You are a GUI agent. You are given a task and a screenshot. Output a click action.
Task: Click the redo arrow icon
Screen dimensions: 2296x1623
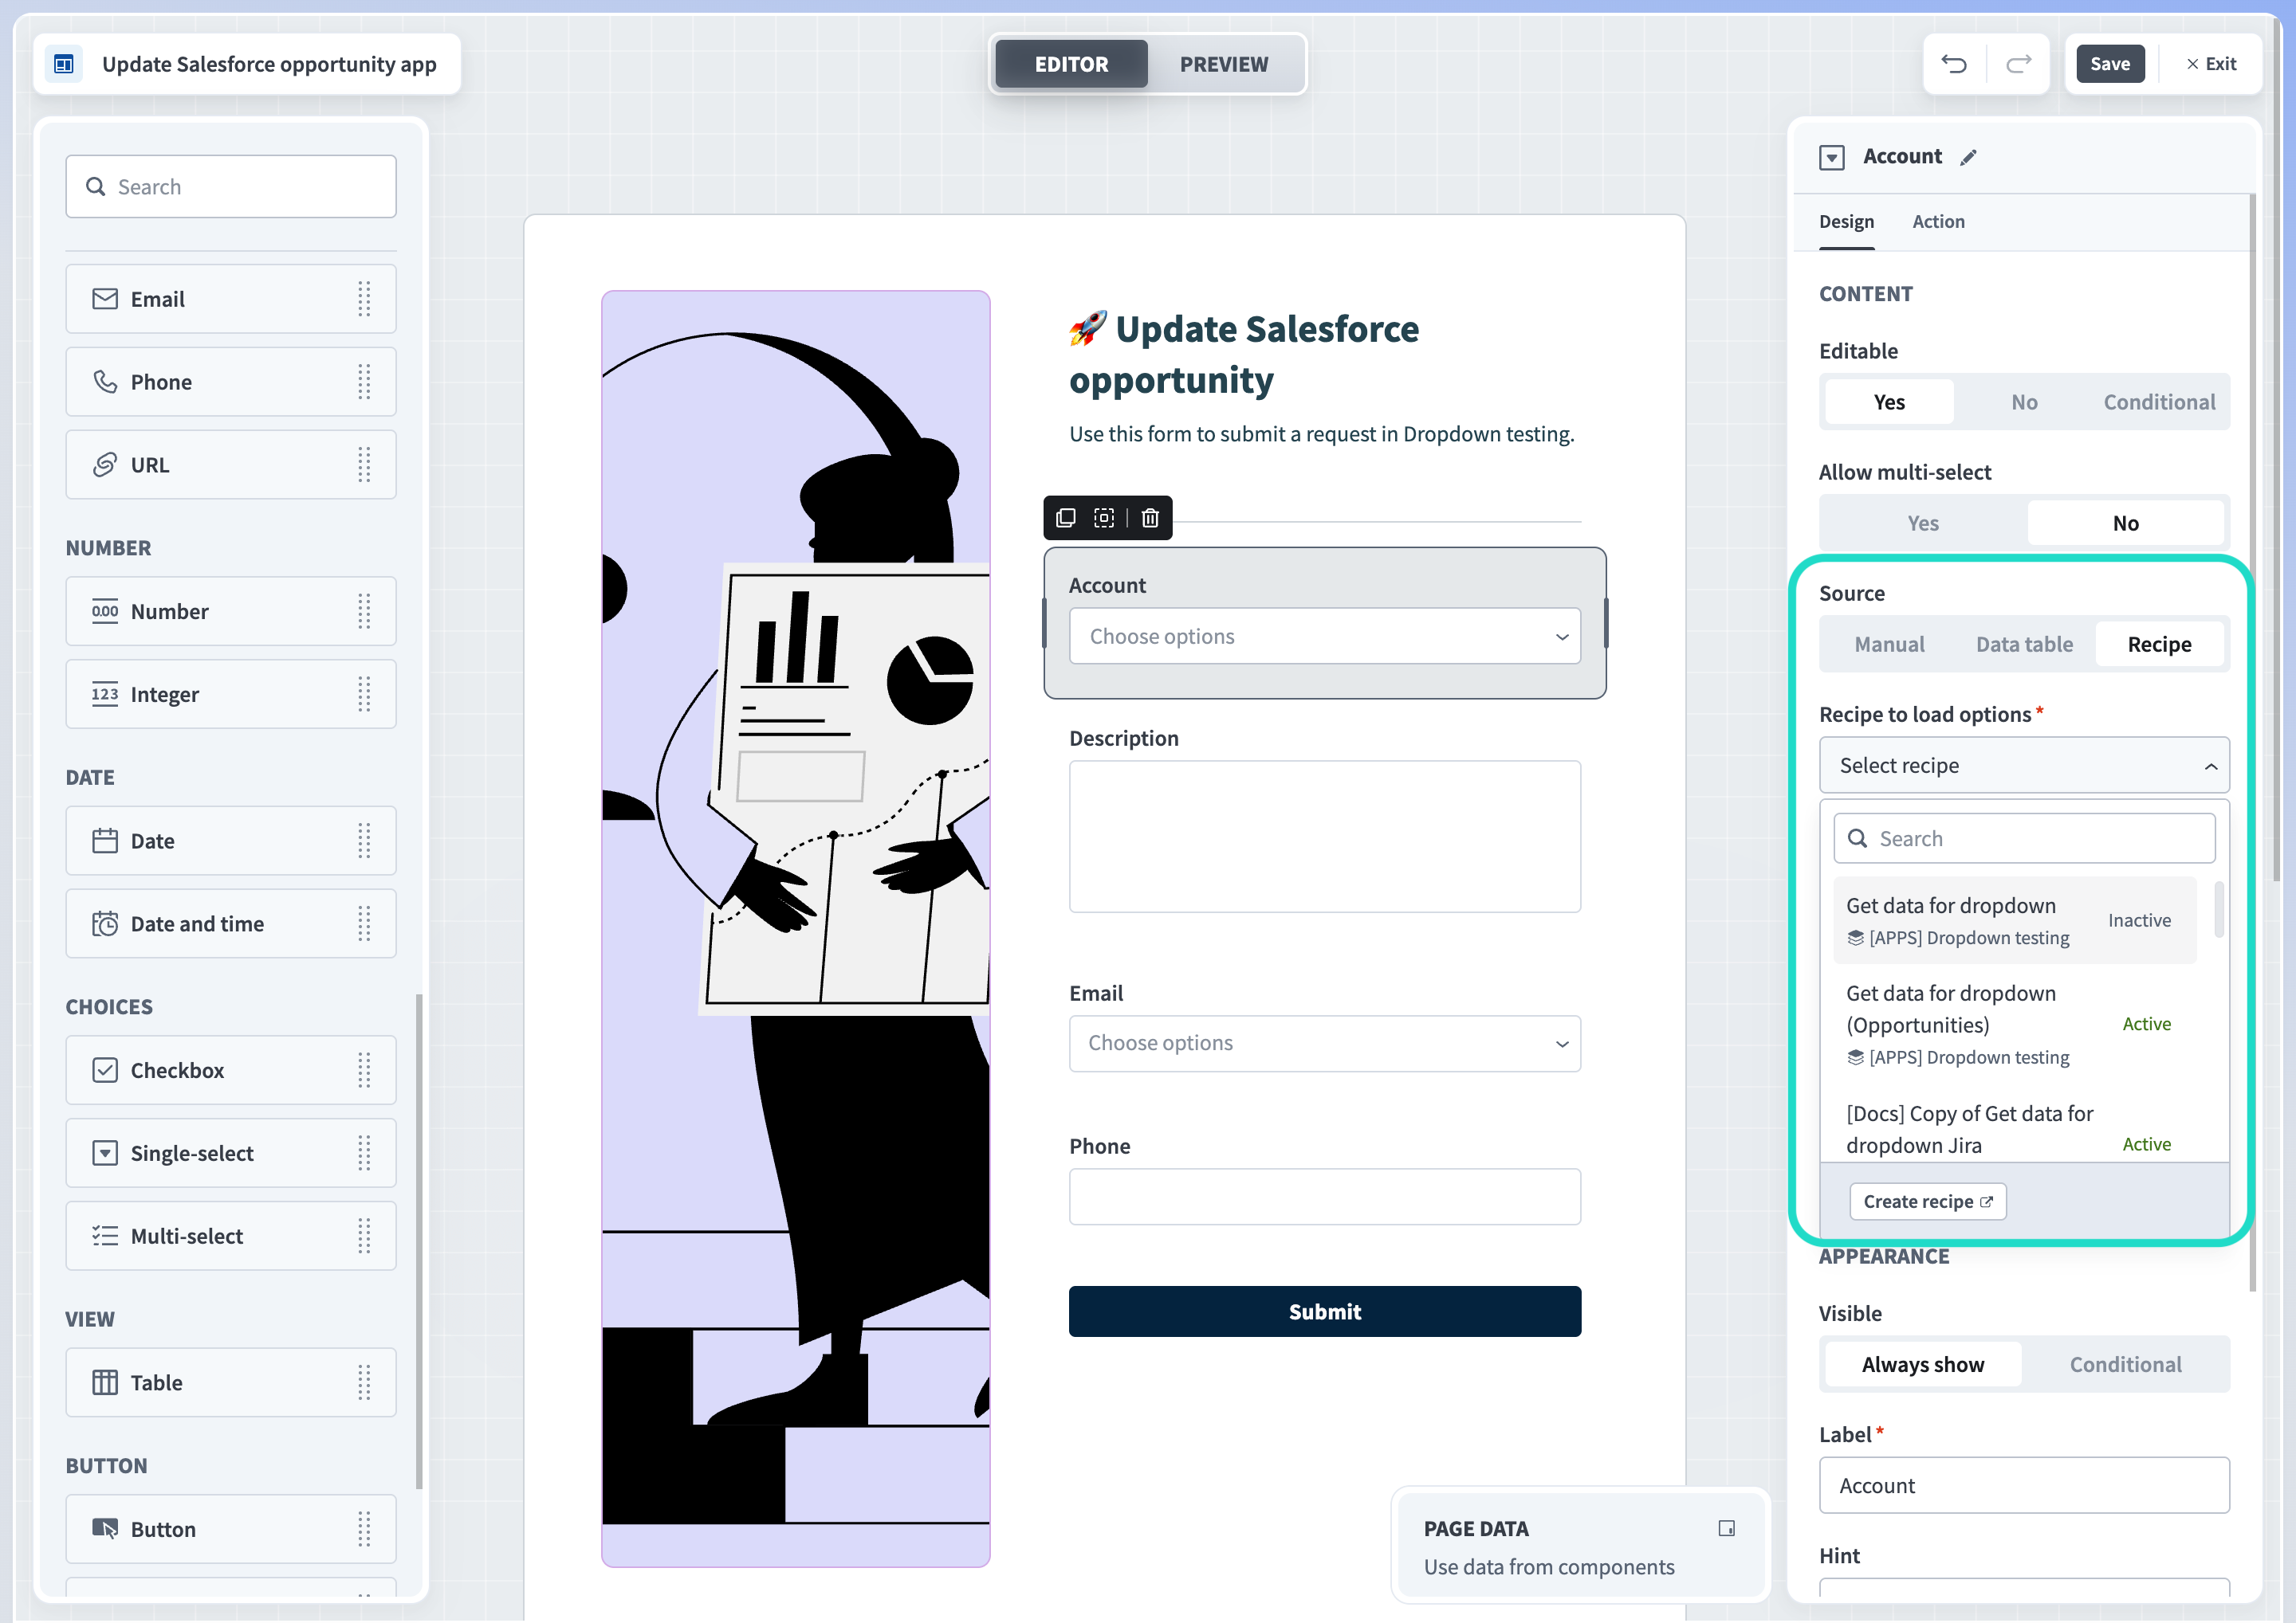click(x=2019, y=64)
